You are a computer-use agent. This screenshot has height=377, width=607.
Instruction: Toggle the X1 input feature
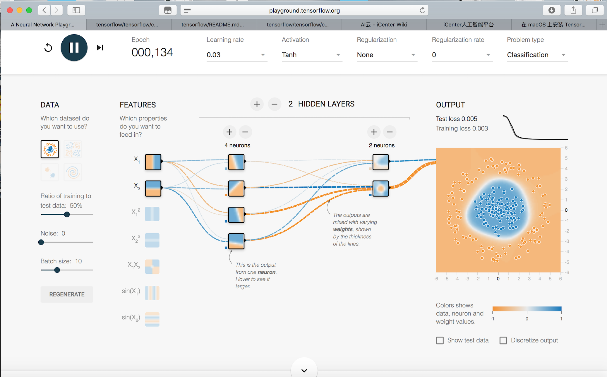click(153, 162)
